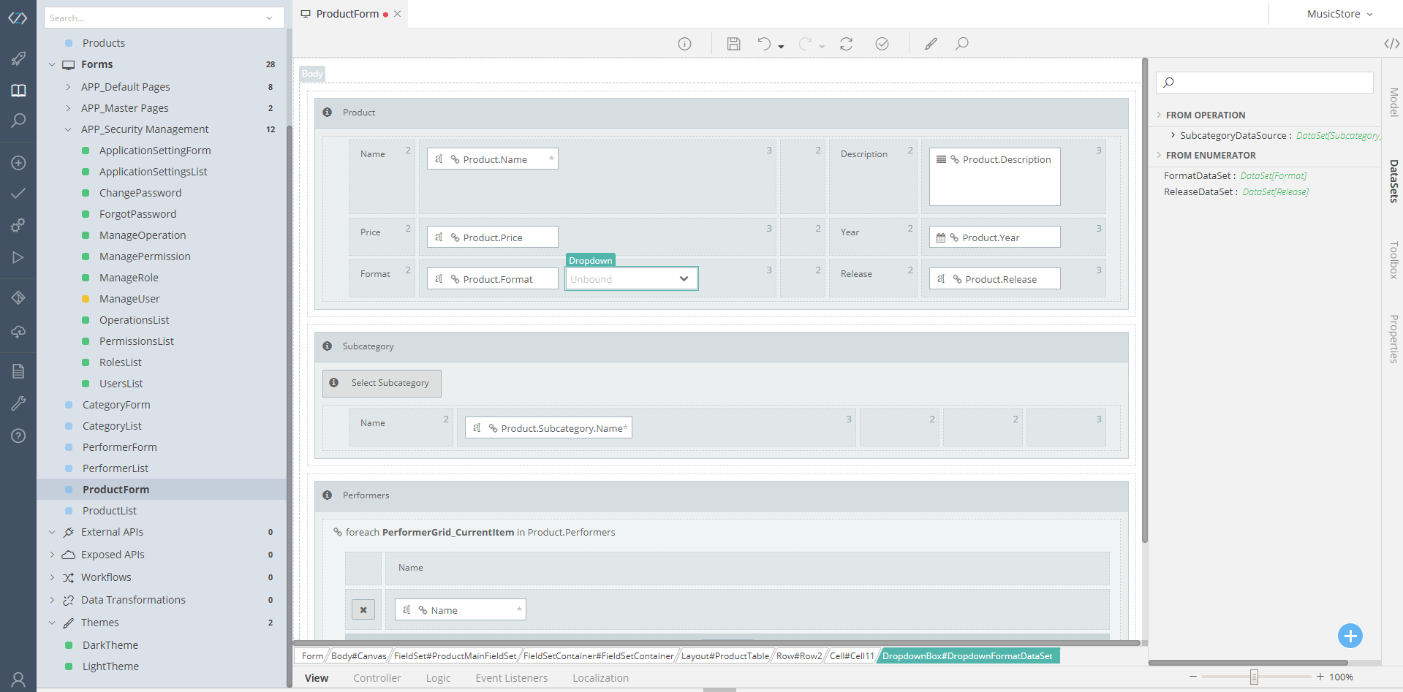Collapse the APP_Security Management folder
Viewport: 1403px width, 692px height.
[68, 129]
